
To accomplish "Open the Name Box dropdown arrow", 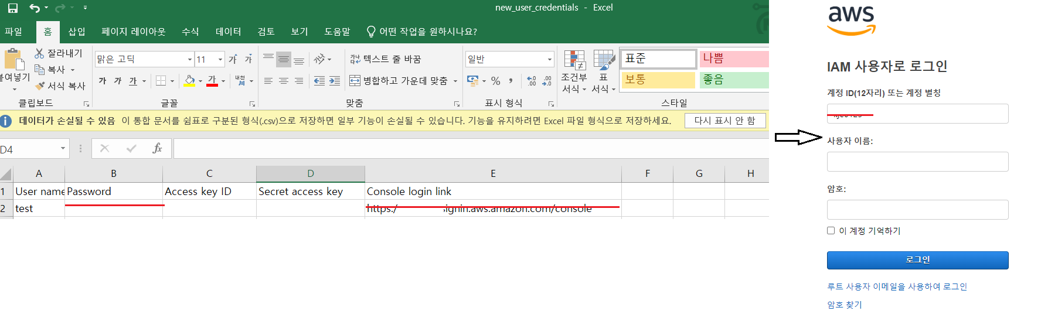I will click(x=63, y=149).
